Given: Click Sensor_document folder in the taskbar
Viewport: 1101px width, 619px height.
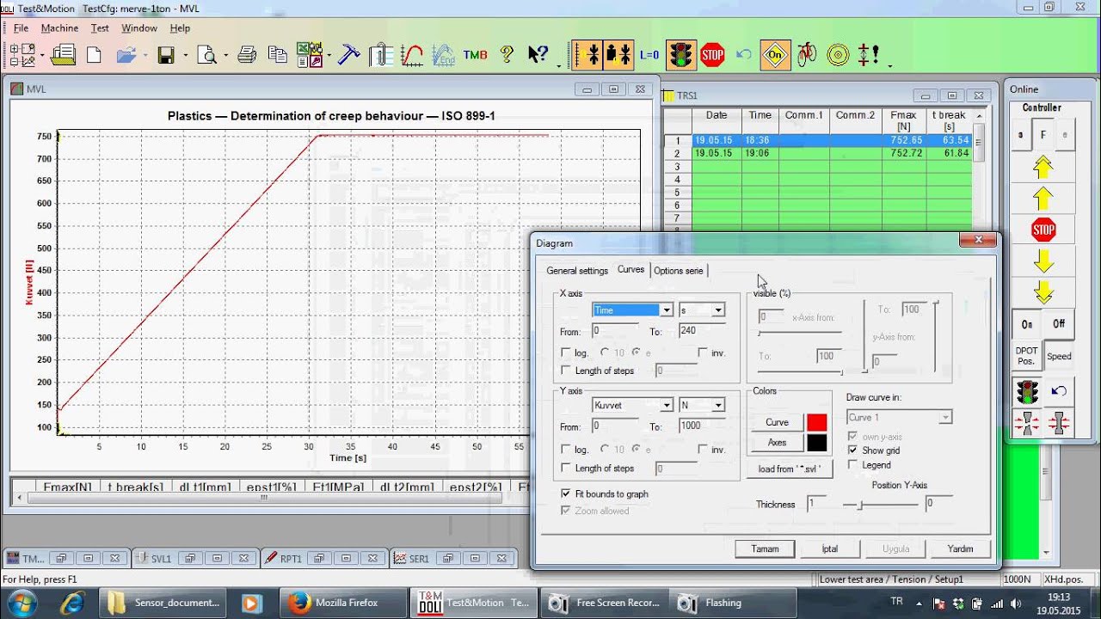Looking at the screenshot, I should [x=164, y=603].
